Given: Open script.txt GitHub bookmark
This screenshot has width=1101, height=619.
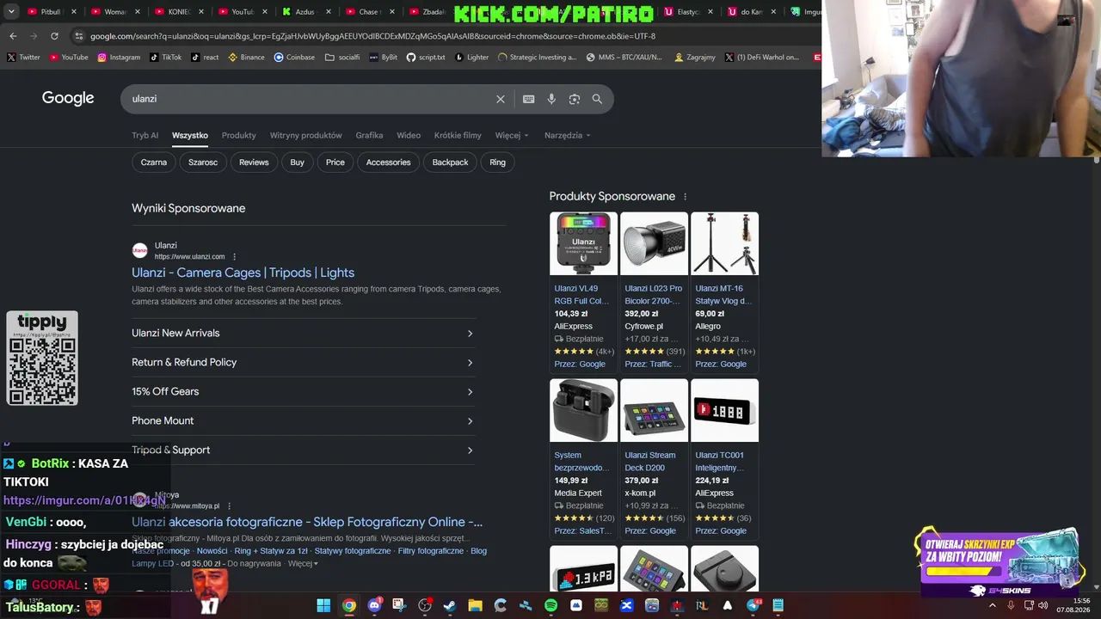Looking at the screenshot, I should coord(426,58).
